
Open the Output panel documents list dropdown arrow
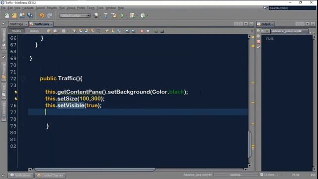click(x=308, y=24)
